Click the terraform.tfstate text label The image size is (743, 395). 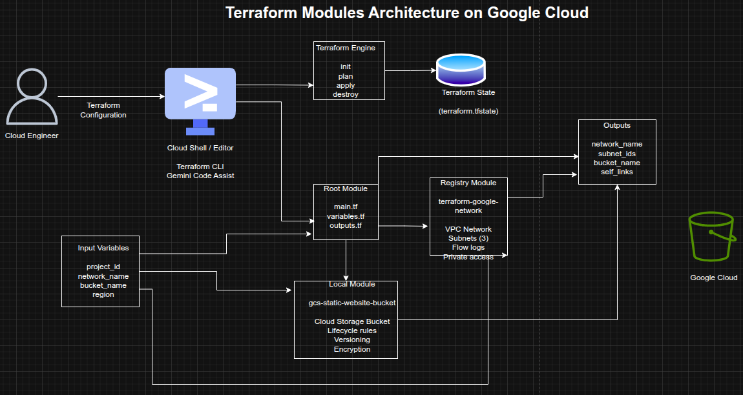[468, 110]
